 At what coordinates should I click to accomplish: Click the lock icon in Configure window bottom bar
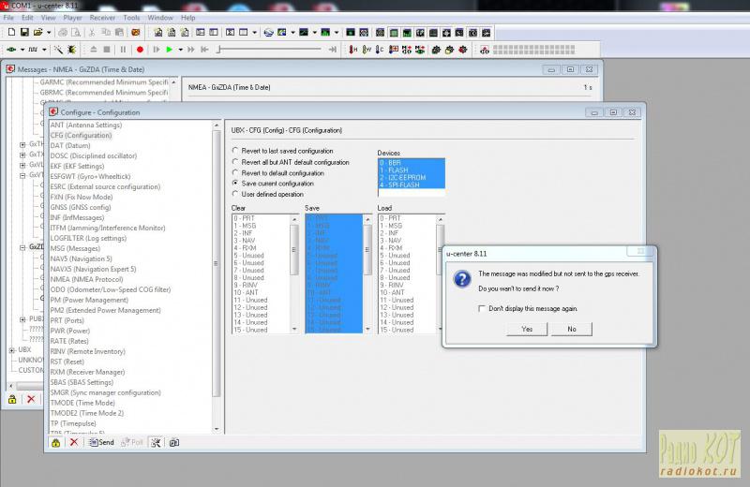coord(56,443)
